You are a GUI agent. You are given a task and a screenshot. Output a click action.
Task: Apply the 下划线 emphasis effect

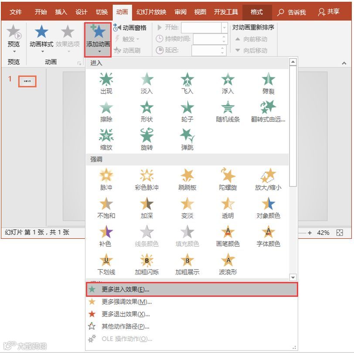point(106,264)
